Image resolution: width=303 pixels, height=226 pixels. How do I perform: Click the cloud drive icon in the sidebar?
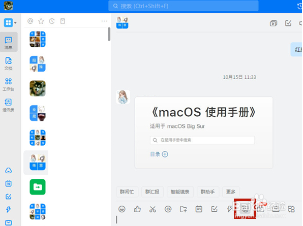9,171
